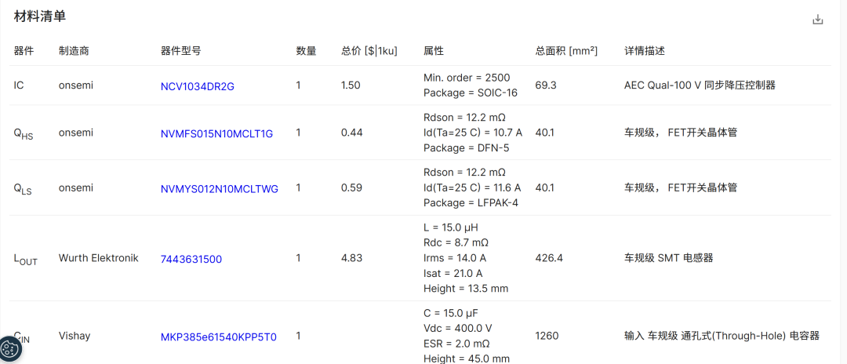The height and width of the screenshot is (364, 847).
Task: Click the 属性 column header
Action: pyautogui.click(x=434, y=51)
